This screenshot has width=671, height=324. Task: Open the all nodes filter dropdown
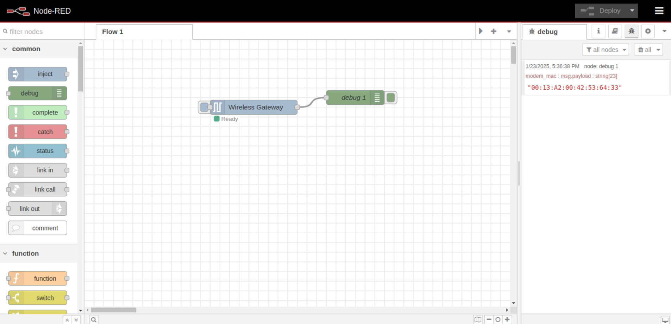coord(606,50)
